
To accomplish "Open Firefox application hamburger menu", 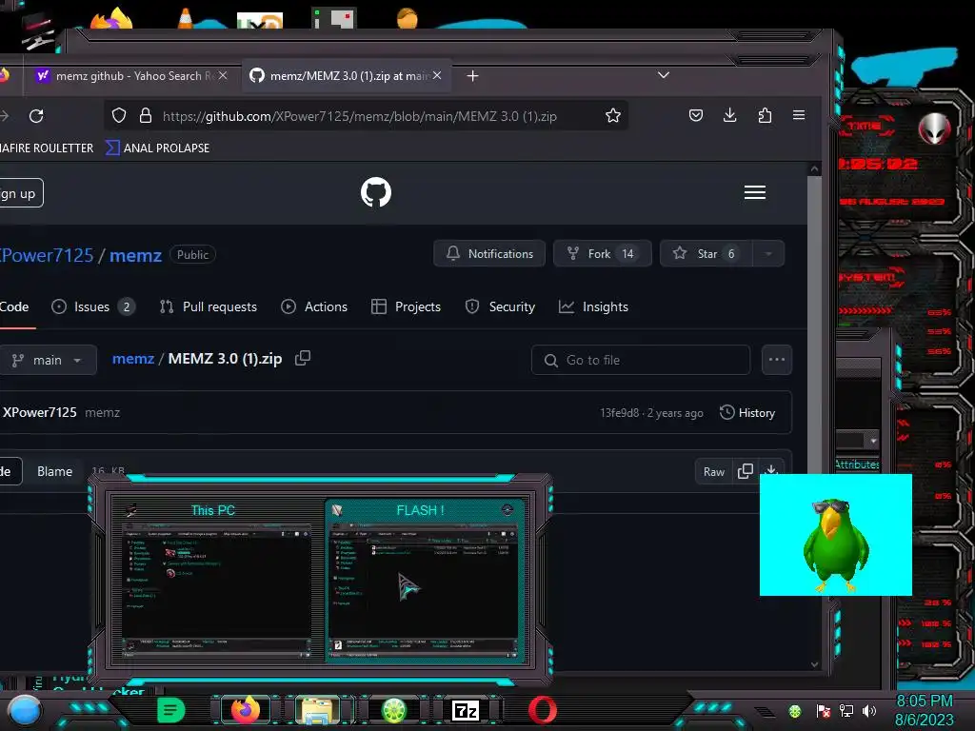I will [799, 115].
